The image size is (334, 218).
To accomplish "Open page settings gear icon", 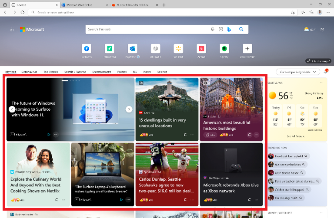I will [322, 30].
